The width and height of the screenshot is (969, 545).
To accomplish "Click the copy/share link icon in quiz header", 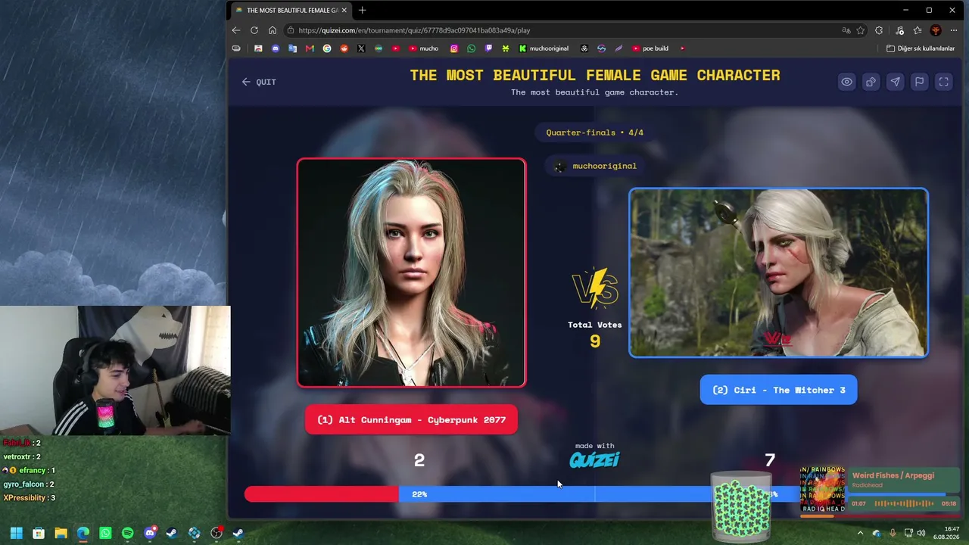I will coord(871,82).
